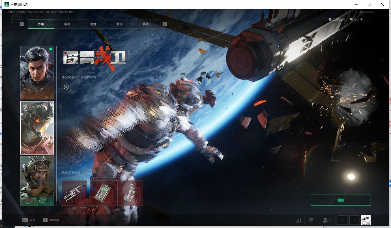Screen dimensions: 391x228
Task: Click the question mark next to 包含以下涂装
Action: (84, 173)
